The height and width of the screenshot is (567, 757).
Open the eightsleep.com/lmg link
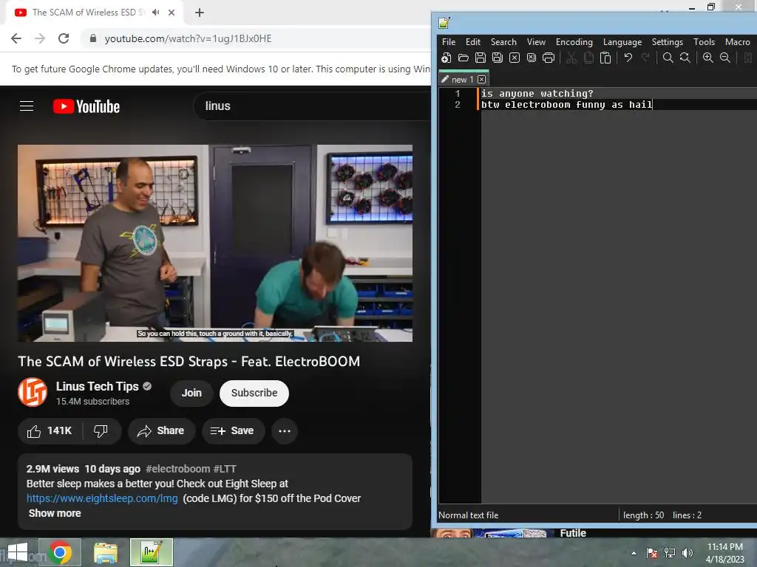pos(102,498)
